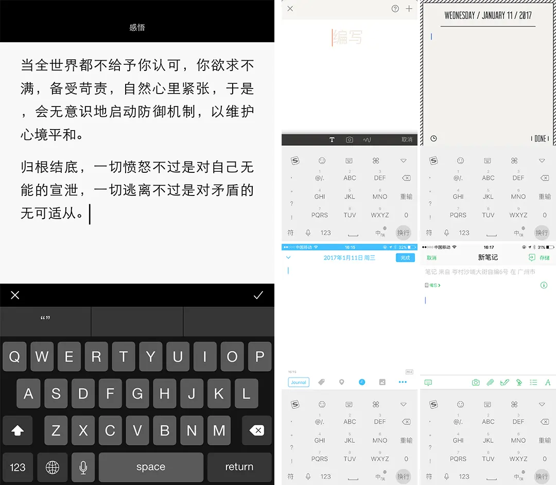Select the bold T text tool
This screenshot has height=485, width=556.
pos(332,139)
